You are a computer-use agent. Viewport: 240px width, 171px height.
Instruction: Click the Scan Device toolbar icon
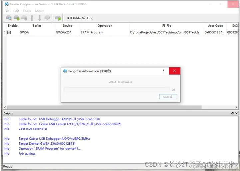tap(9, 18)
